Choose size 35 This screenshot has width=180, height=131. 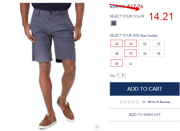tap(131, 53)
